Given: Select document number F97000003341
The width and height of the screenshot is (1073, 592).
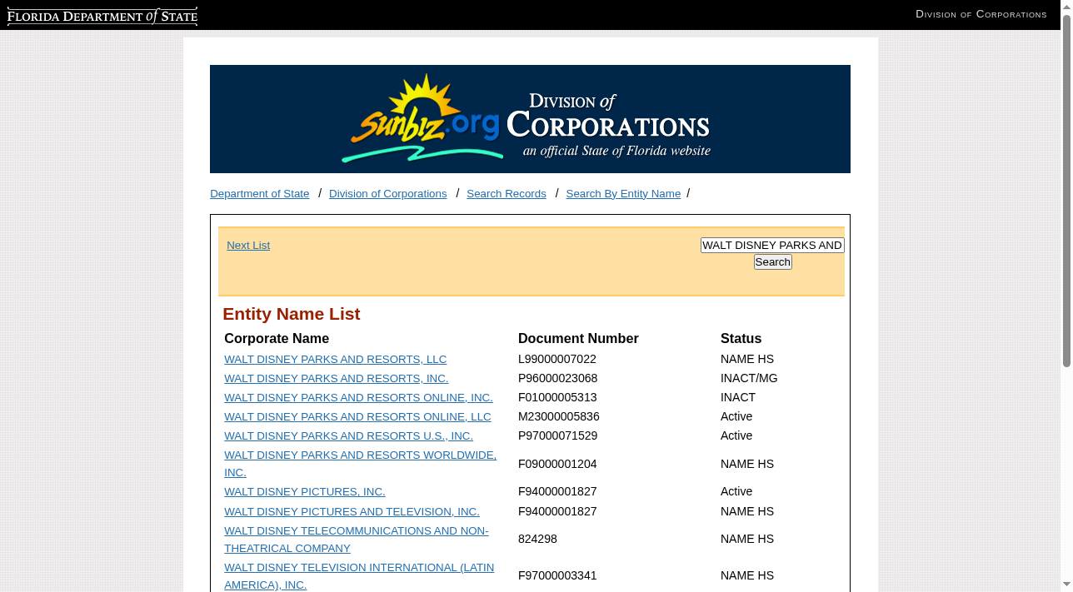Looking at the screenshot, I should tap(557, 576).
